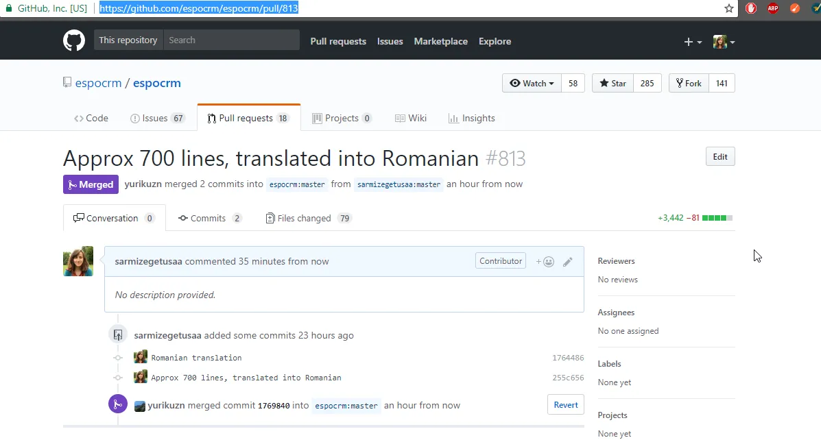This screenshot has height=440, width=821.
Task: Open sarmizegetusaa link in comment header
Action: coord(149,261)
